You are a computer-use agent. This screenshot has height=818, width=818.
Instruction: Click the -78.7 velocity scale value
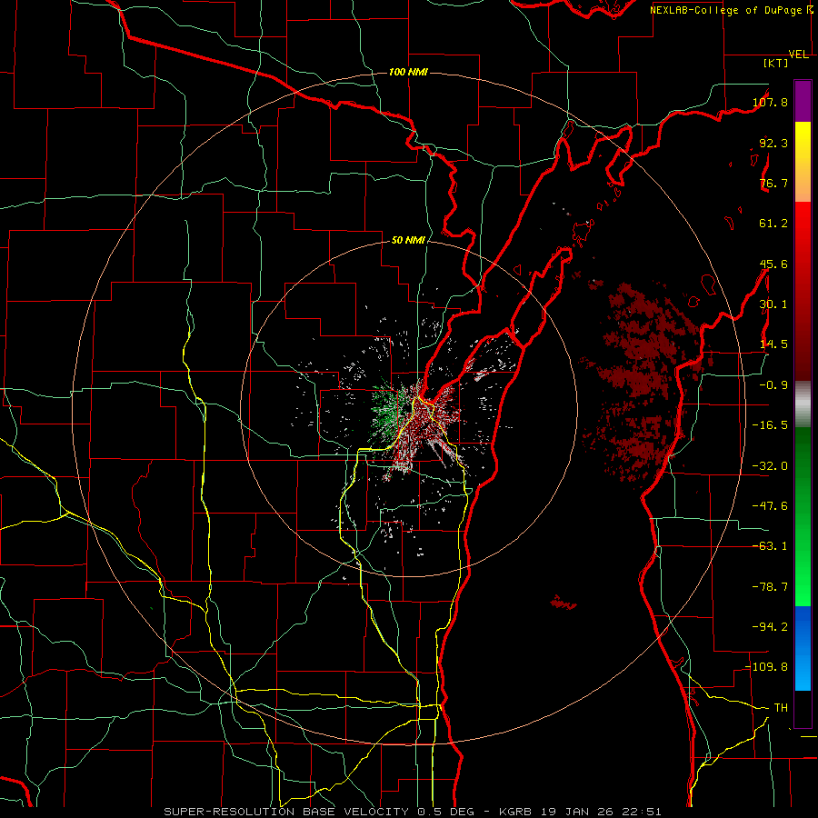[x=771, y=587]
